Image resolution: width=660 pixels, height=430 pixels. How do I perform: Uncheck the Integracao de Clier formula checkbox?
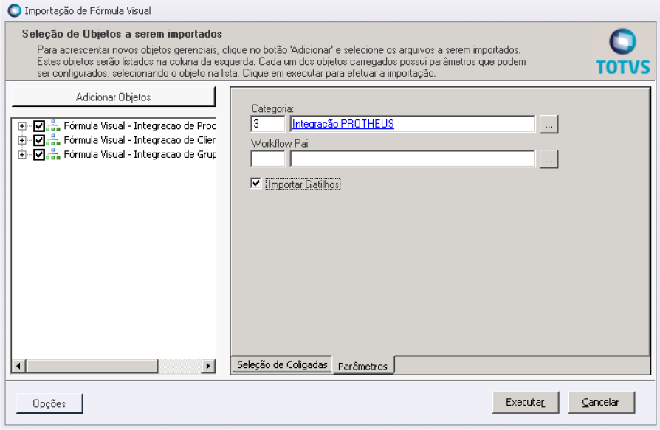[38, 140]
